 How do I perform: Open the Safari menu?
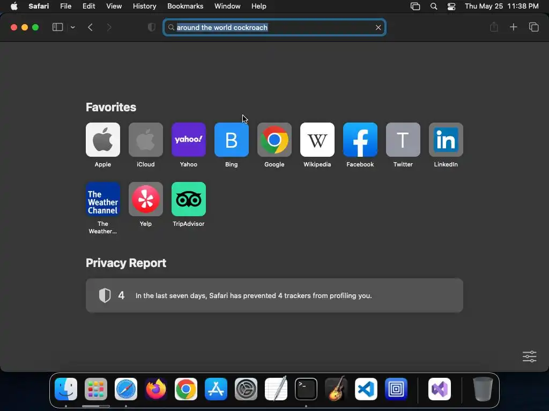39,6
